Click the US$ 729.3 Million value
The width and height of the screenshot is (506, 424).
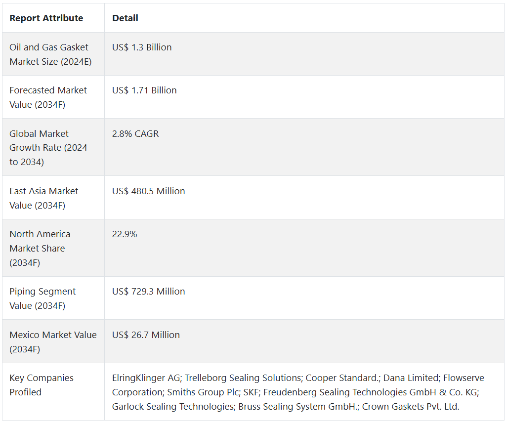[148, 292]
